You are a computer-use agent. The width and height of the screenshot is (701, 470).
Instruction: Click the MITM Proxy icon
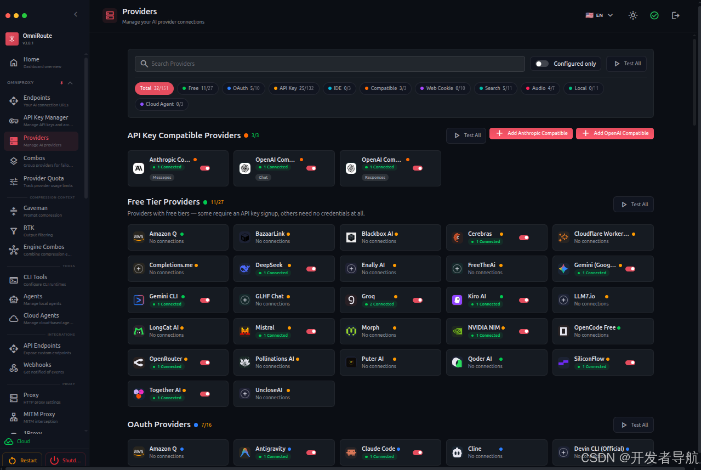[x=14, y=417]
